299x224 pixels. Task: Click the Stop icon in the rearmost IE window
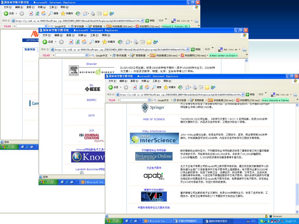point(31,13)
